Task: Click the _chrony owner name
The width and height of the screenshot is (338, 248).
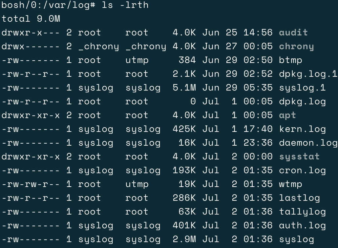Action: click(x=98, y=46)
